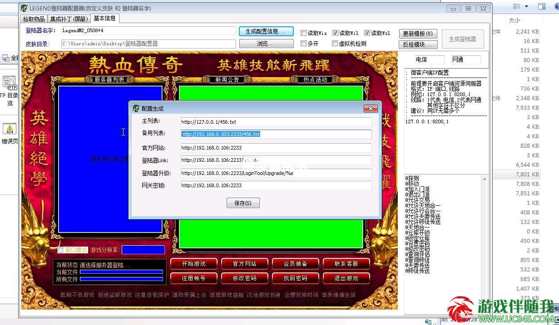Toggle the 读取Wzl checkbox
Screen dimensions: 559x325
point(367,33)
